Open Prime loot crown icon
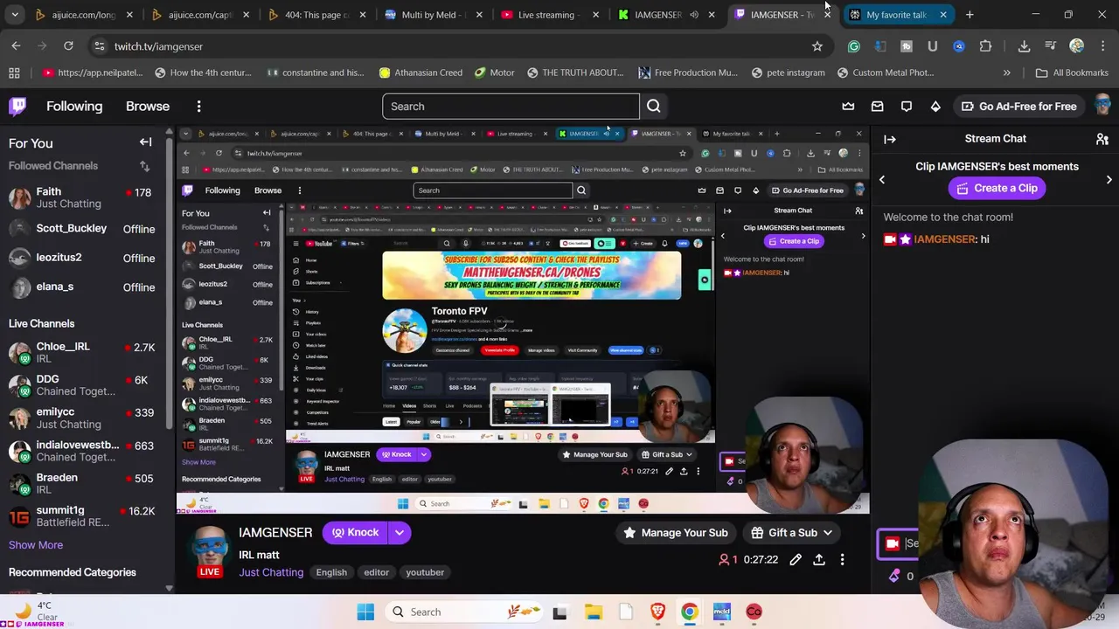This screenshot has width=1119, height=629. tap(848, 107)
